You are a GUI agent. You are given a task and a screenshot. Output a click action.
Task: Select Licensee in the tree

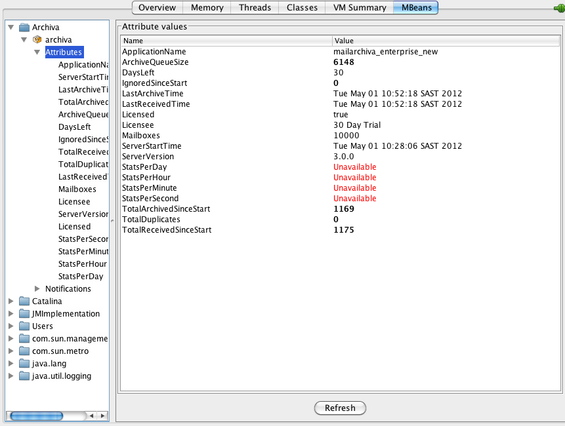(x=74, y=202)
